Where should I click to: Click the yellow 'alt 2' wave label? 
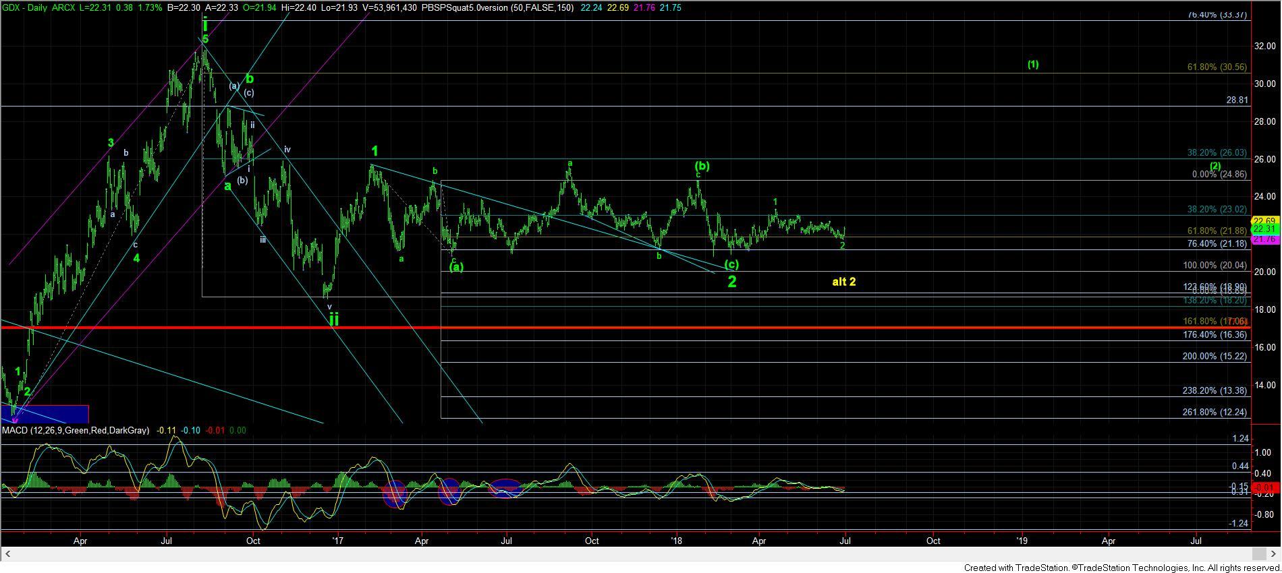click(x=843, y=282)
